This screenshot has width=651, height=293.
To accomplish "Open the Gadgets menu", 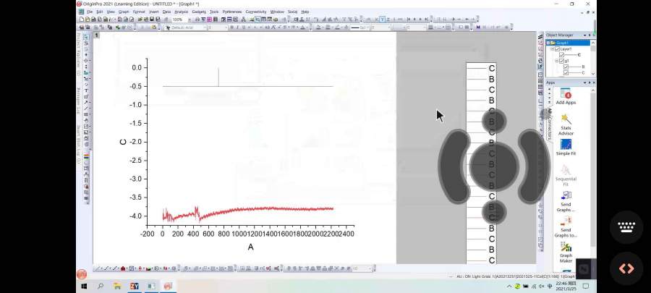I will tap(198, 12).
